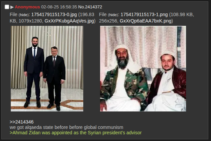Screen dimensions: 211x141
Task: Click original filename GxXrPKubgAAqVes.jpg
Action: 69,21
